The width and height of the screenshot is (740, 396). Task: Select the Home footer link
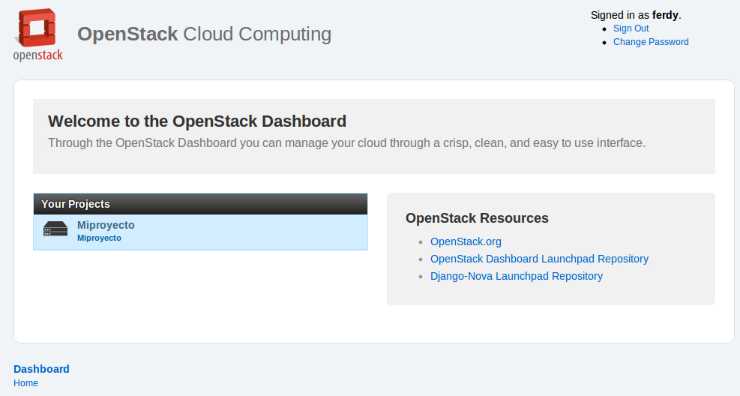(26, 383)
